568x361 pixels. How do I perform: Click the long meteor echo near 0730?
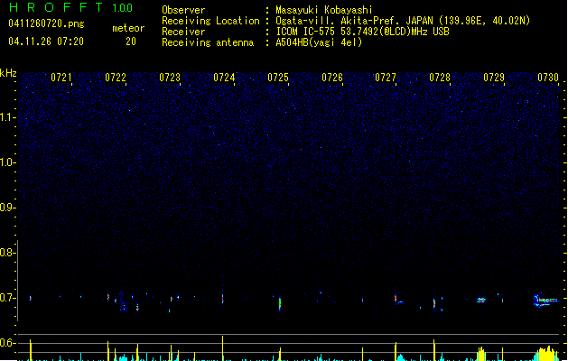coord(545,301)
